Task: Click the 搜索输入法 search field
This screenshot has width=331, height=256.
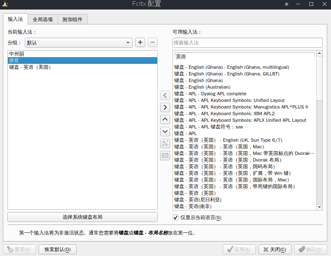Action: point(247,43)
